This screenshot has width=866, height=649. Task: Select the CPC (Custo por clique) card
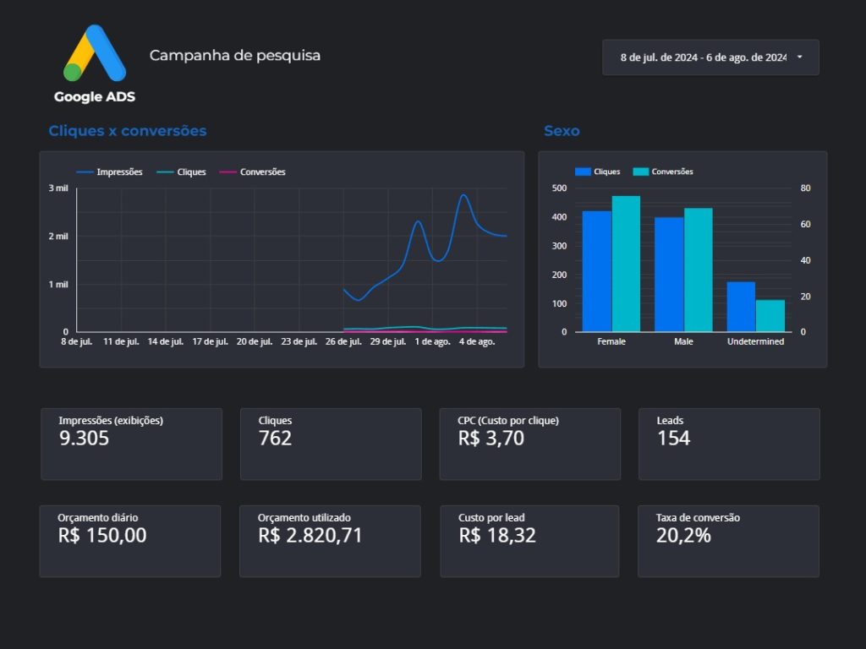[529, 444]
